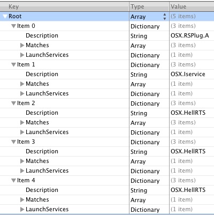
Task: Click the Type column header
Action: tap(149, 6)
